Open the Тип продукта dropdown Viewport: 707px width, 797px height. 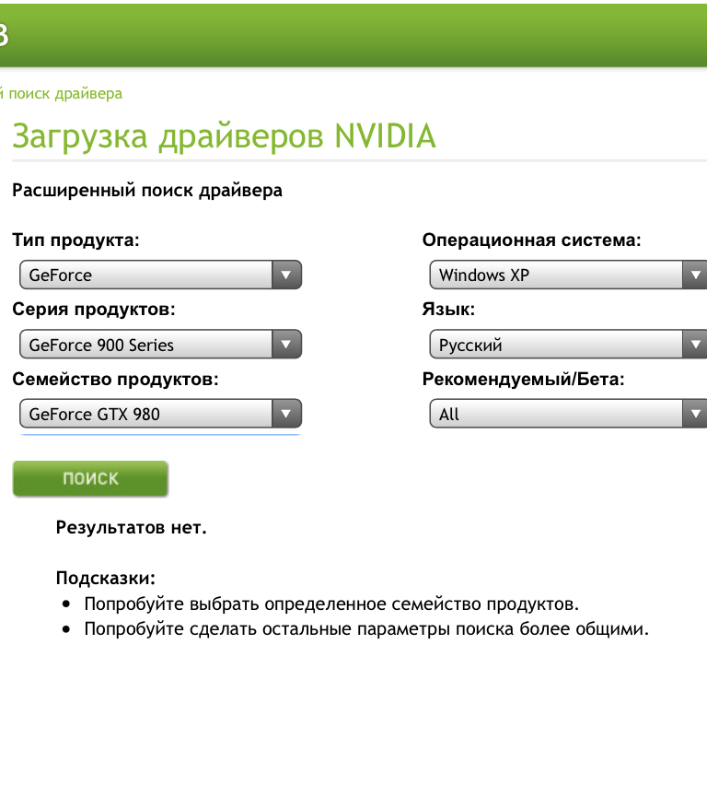pyautogui.click(x=147, y=275)
